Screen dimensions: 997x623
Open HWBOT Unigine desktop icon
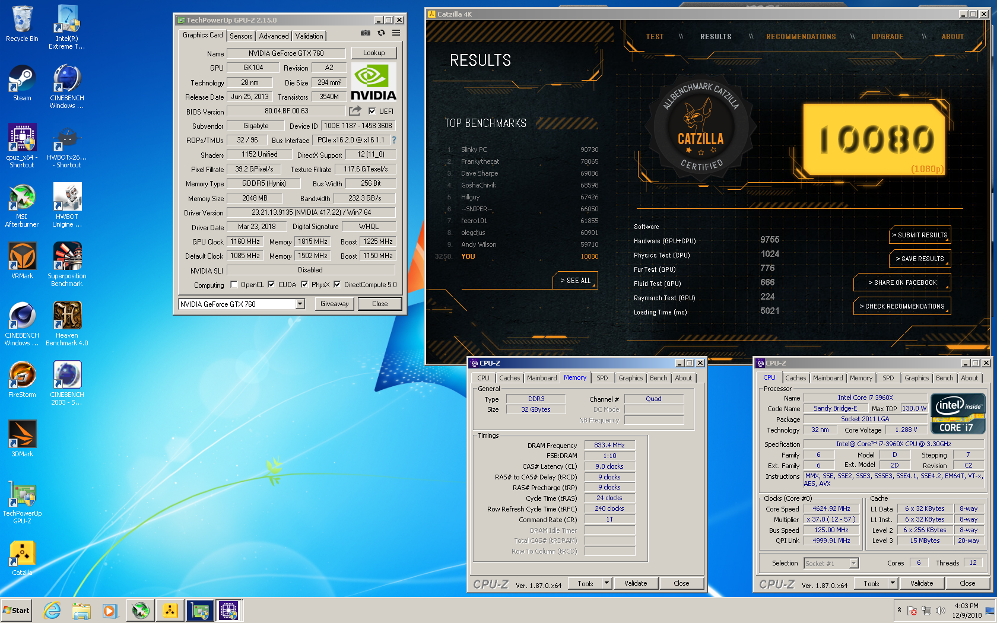[x=66, y=205]
